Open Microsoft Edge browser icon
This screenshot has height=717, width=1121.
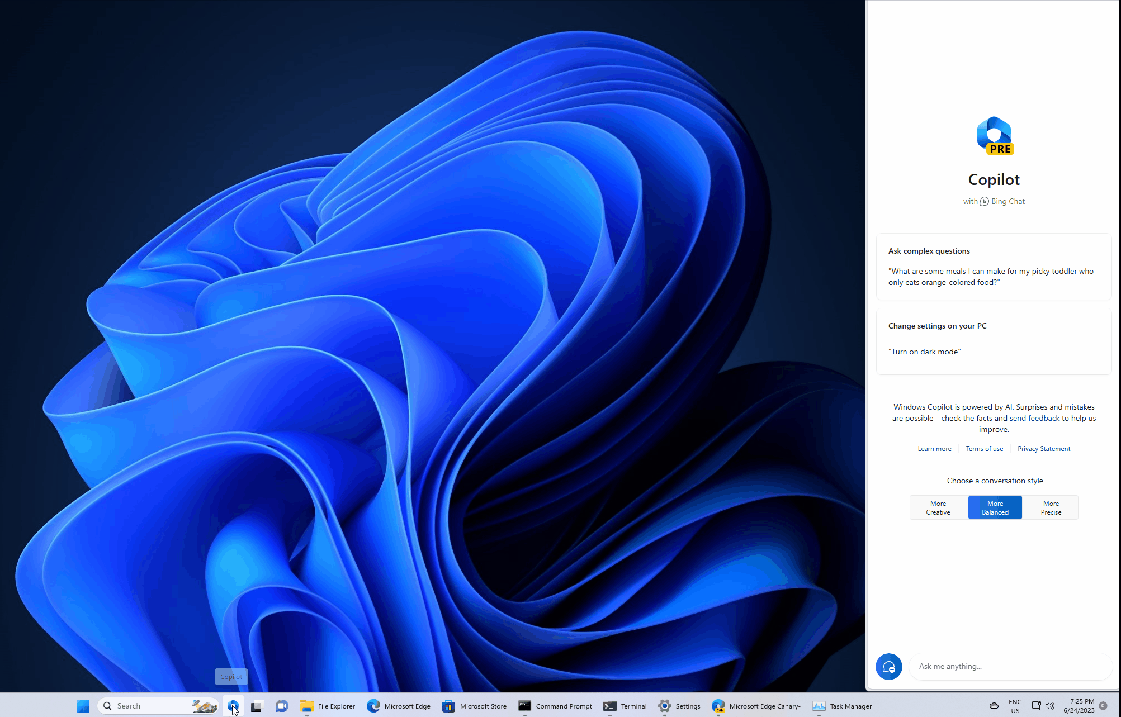pos(373,706)
